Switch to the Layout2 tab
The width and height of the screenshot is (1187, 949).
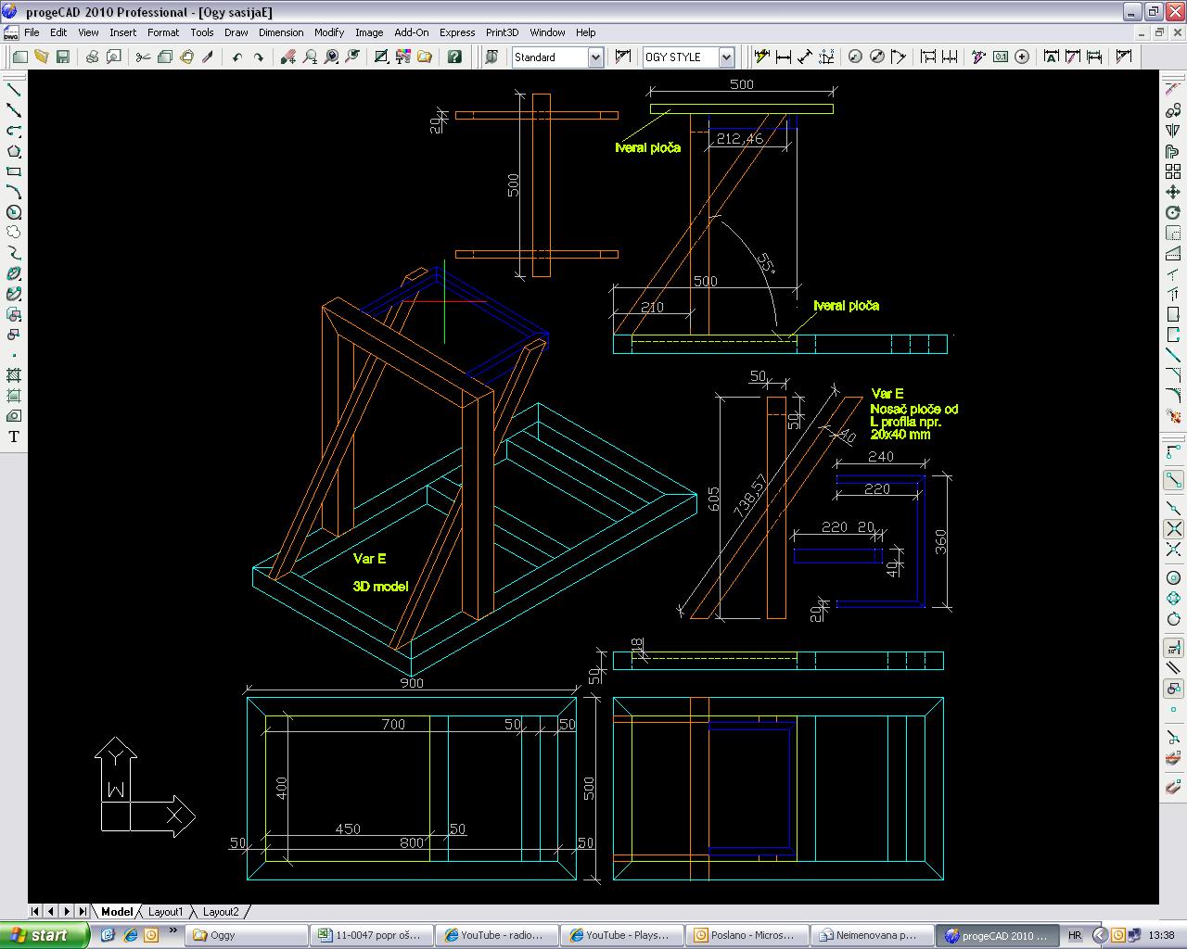pyautogui.click(x=221, y=912)
